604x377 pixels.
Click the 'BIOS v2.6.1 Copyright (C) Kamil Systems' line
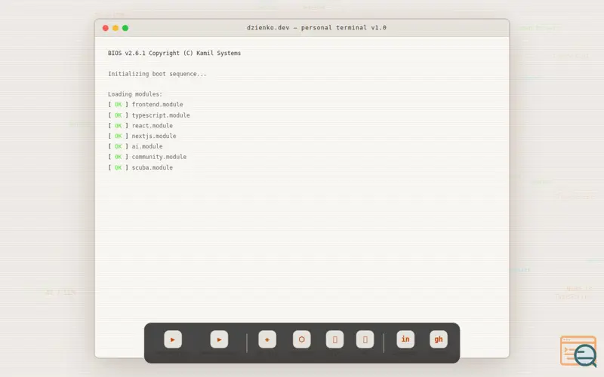tap(174, 53)
